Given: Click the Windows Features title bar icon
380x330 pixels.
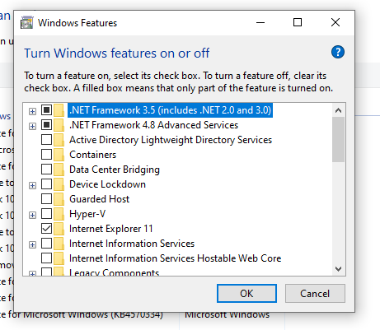Looking at the screenshot, I should tap(27, 22).
